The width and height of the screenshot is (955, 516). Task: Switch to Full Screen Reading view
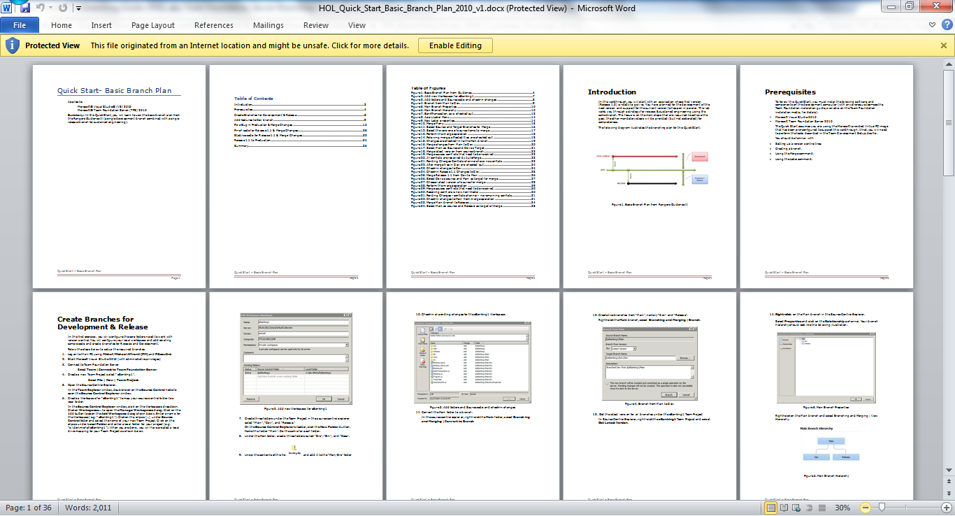pyautogui.click(x=784, y=508)
